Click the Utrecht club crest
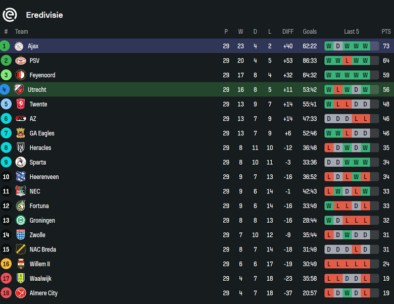This screenshot has width=394, height=304. coord(19,90)
